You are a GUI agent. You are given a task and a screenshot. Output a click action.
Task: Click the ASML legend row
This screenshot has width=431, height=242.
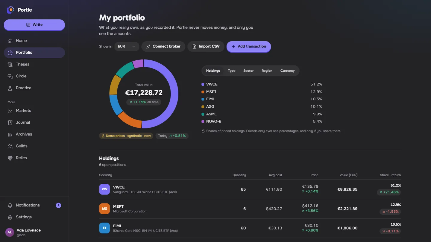(262, 114)
